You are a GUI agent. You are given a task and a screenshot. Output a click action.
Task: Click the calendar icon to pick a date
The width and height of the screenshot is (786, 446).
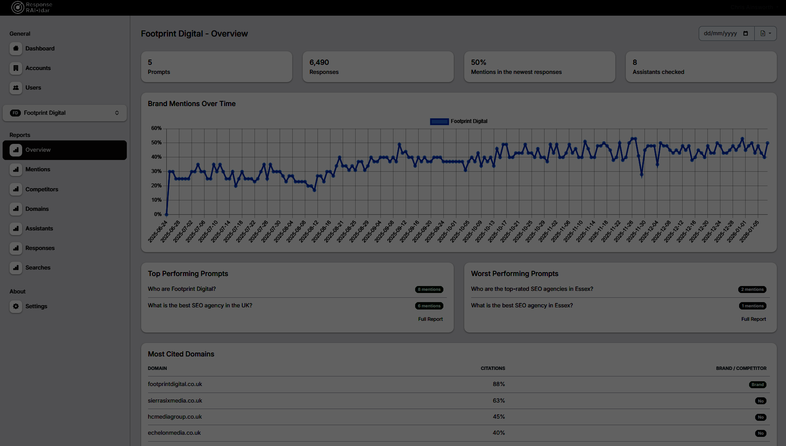click(746, 33)
